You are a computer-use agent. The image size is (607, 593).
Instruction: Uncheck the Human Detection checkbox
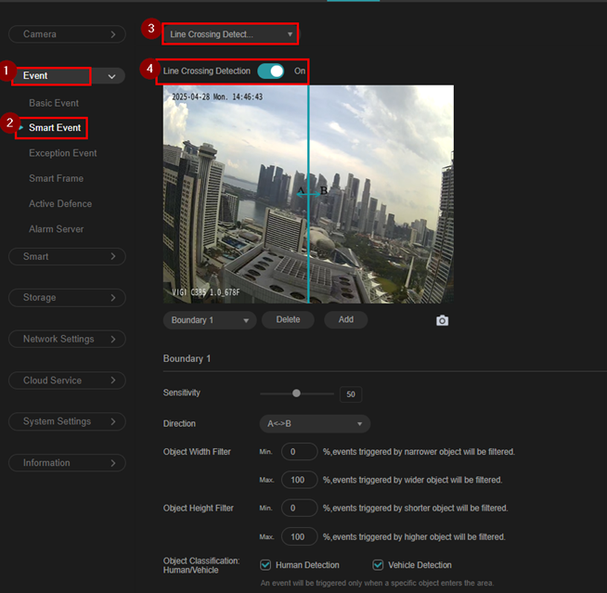click(x=265, y=565)
